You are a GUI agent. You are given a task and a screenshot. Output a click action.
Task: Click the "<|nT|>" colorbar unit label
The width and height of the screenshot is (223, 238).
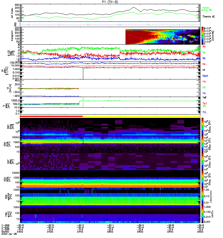(213, 214)
